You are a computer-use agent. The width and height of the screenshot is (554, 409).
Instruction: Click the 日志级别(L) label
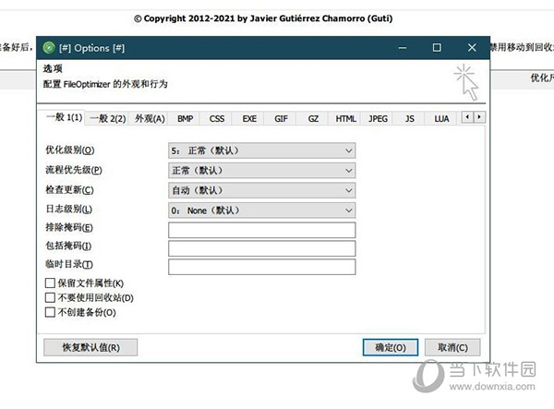pos(69,209)
